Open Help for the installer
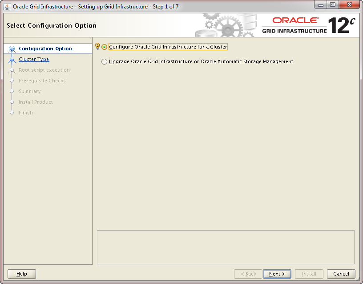363x284 pixels. click(22, 274)
